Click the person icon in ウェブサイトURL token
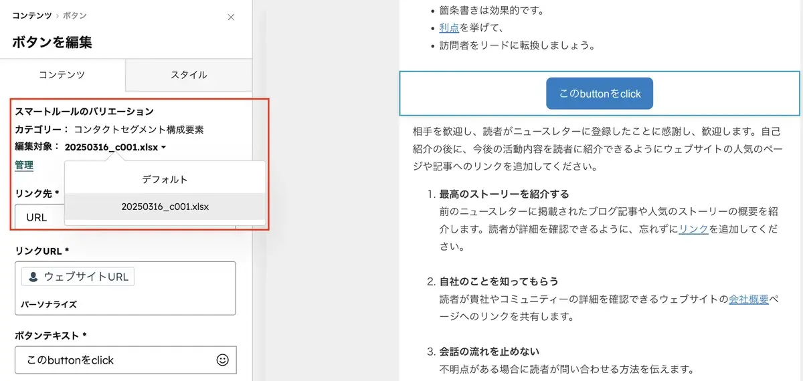 tap(33, 276)
